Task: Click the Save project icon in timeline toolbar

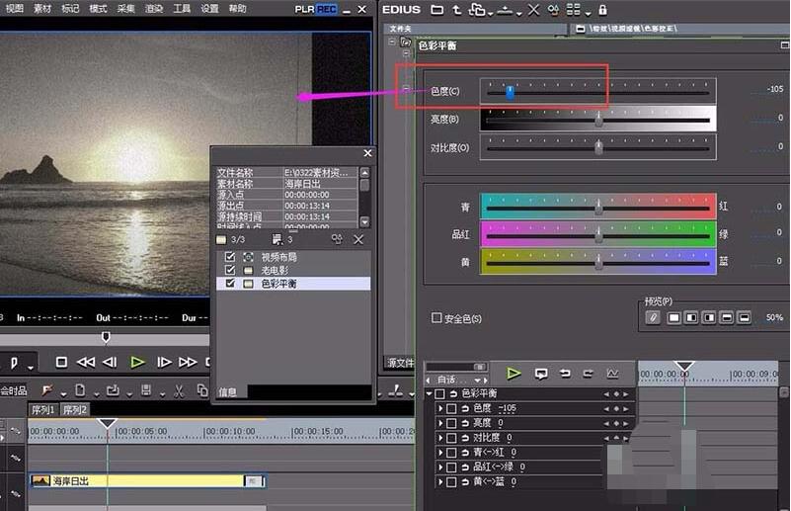Action: coord(146,390)
